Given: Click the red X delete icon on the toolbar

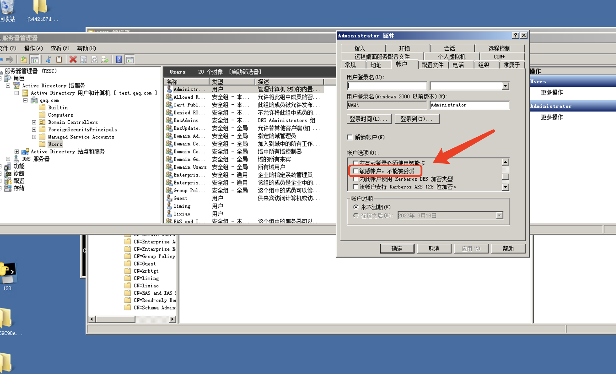Looking at the screenshot, I should click(73, 59).
